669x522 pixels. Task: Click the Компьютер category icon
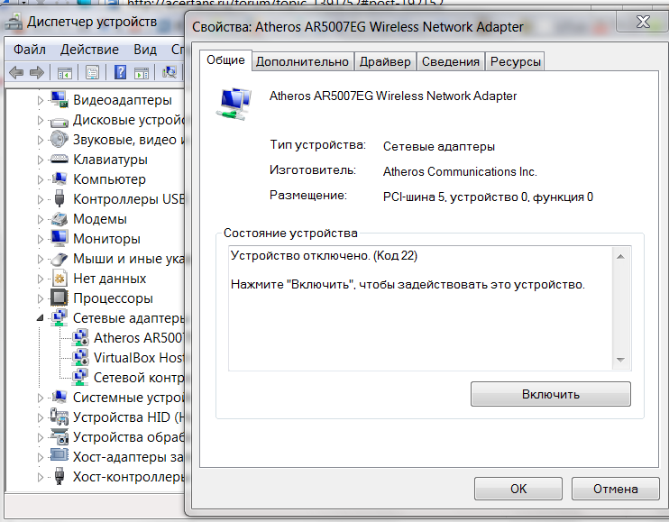[60, 179]
